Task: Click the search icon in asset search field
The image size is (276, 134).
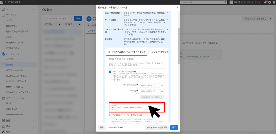Action: 71,19
